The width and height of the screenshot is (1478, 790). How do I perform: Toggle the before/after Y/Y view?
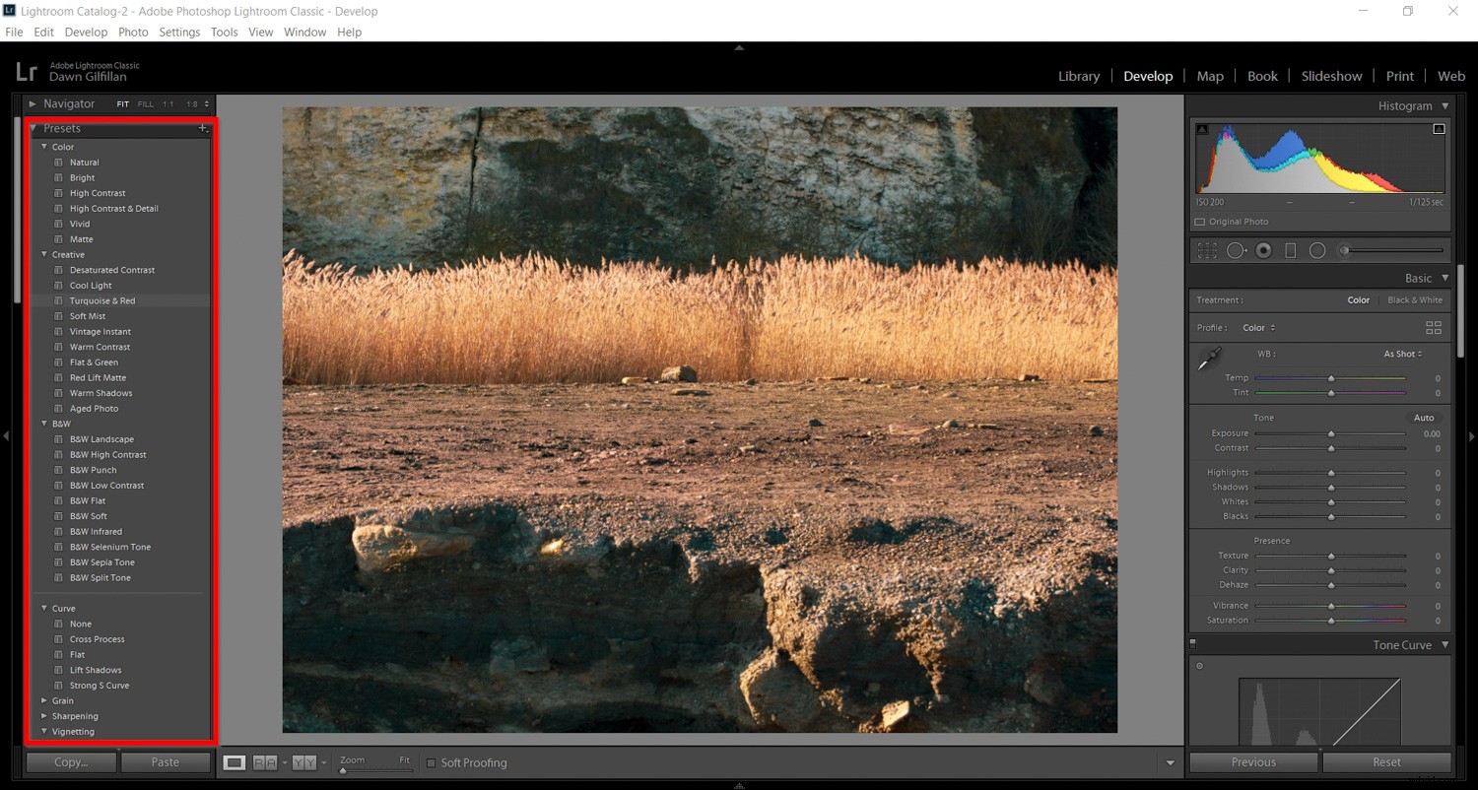[305, 762]
